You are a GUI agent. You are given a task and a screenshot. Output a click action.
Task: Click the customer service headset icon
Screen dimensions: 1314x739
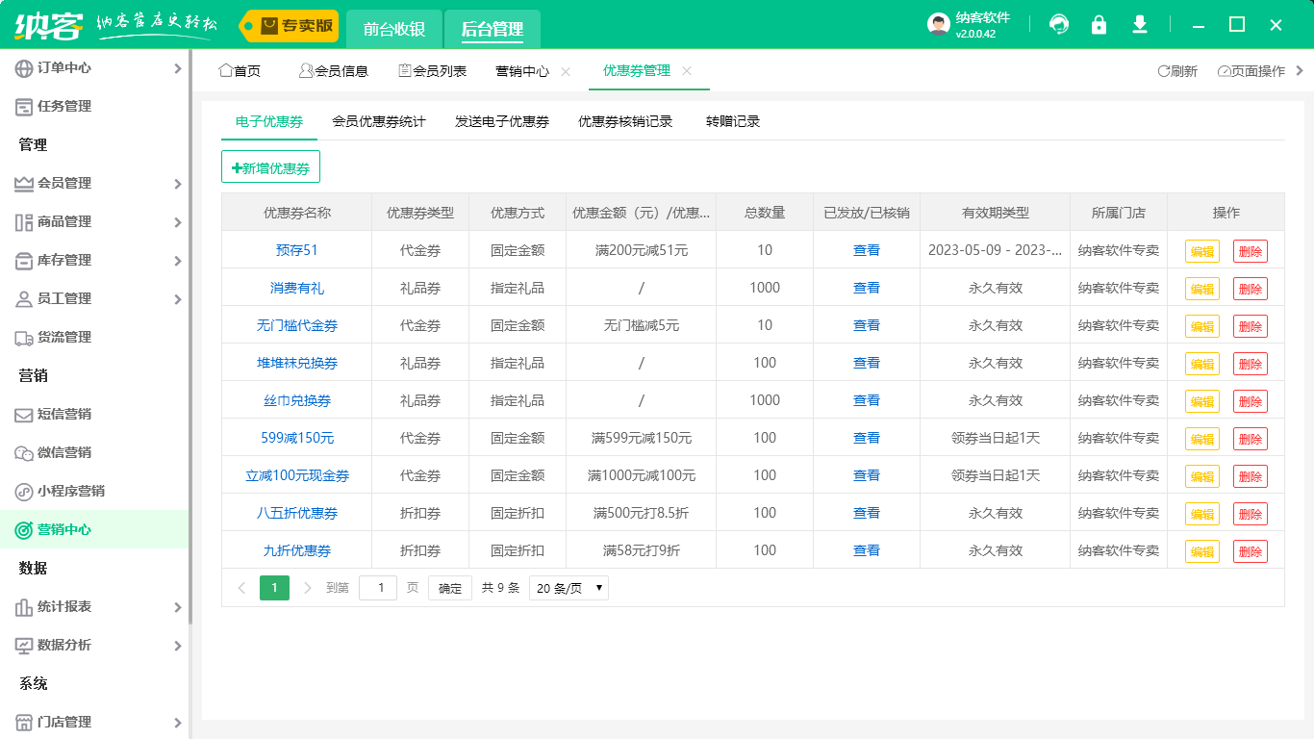pos(1059,25)
